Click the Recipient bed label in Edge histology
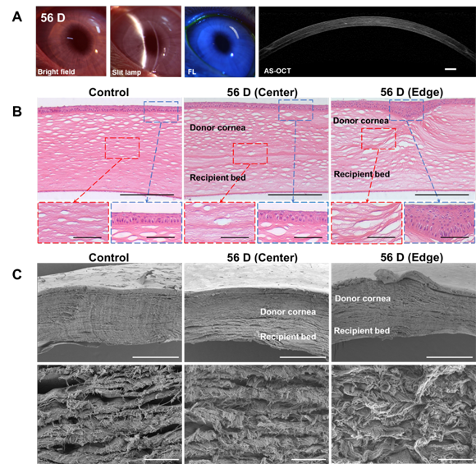 362,174
